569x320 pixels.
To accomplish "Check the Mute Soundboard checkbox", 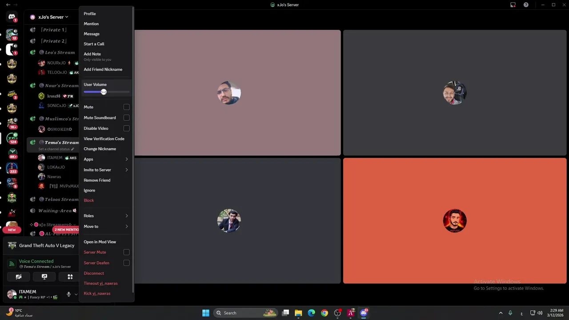I will 126,118.
